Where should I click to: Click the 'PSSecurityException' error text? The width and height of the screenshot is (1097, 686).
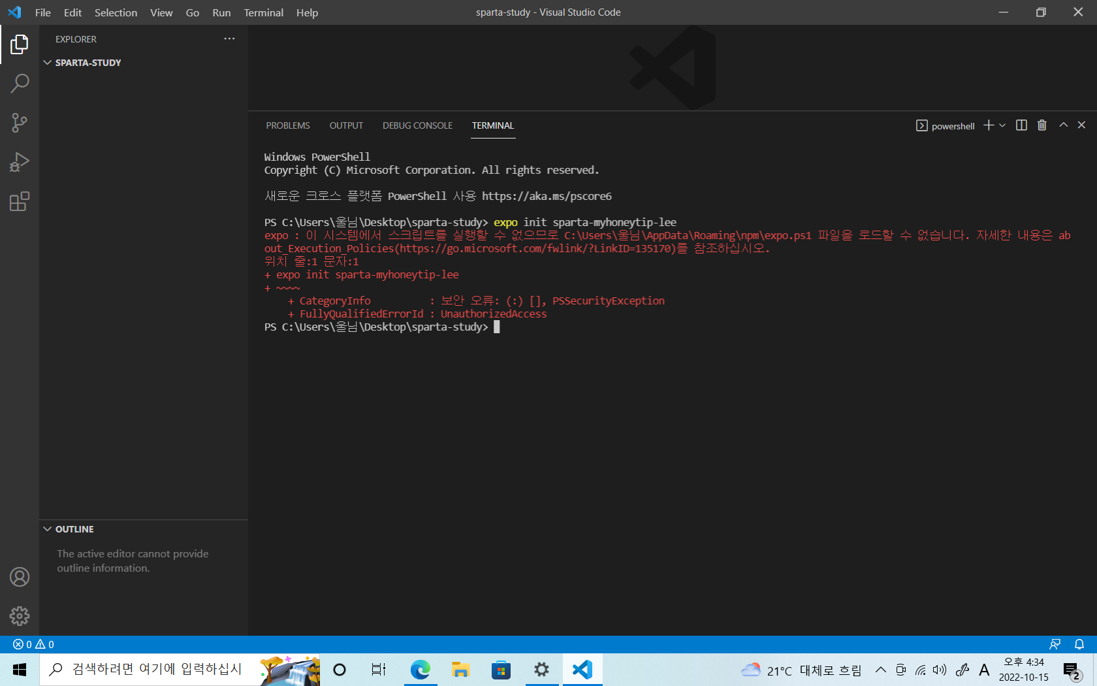609,301
